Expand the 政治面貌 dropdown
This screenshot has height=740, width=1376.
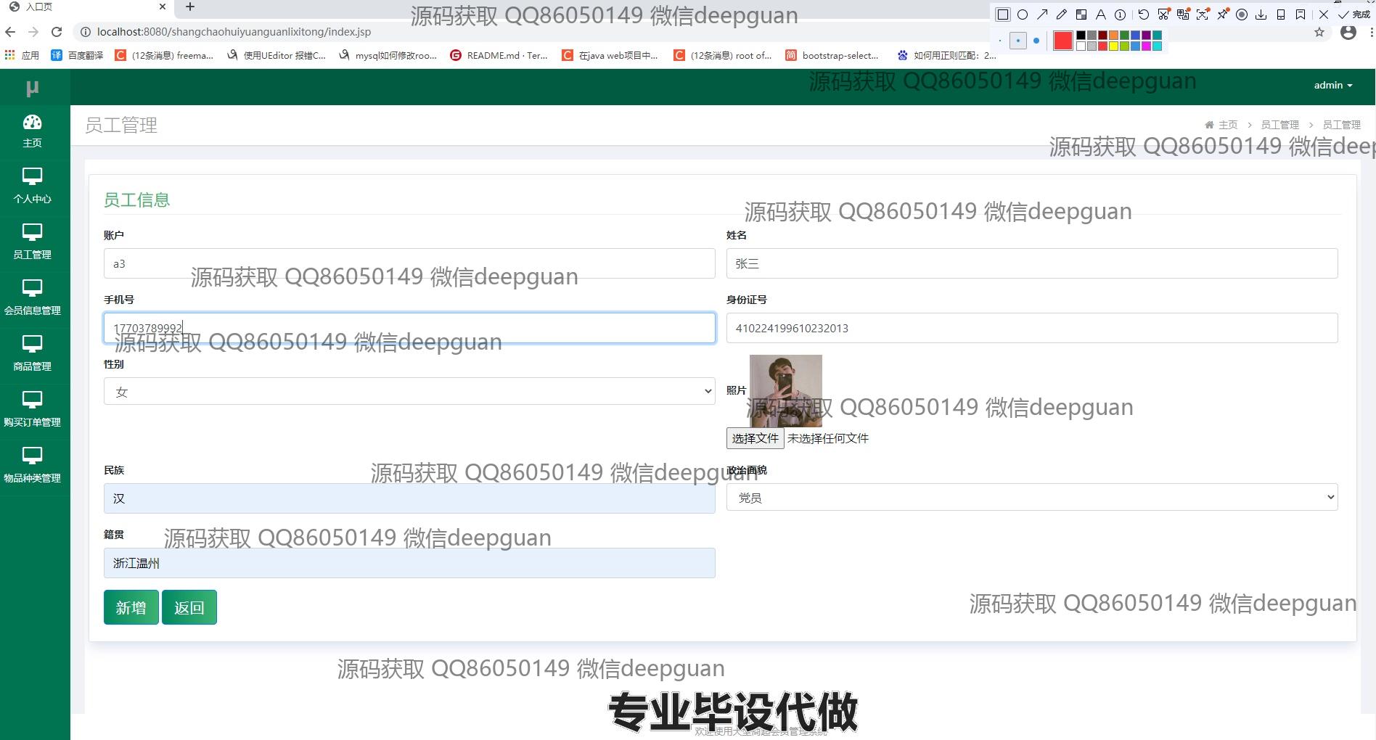(1031, 498)
